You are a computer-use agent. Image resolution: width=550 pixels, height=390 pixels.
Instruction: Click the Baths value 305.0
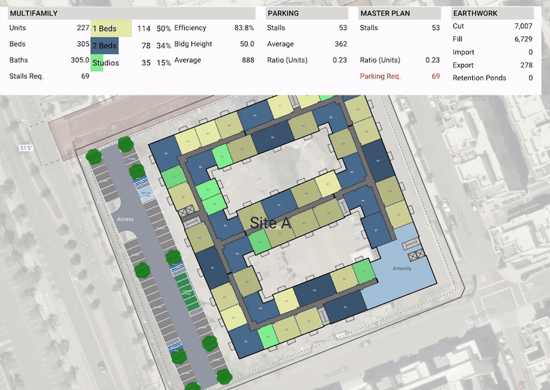coord(80,60)
